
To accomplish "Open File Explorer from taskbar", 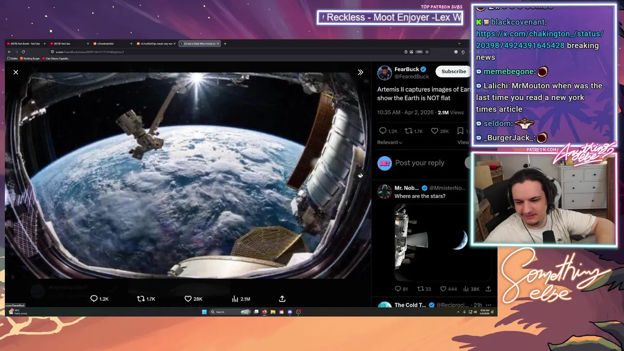I will pos(273,312).
